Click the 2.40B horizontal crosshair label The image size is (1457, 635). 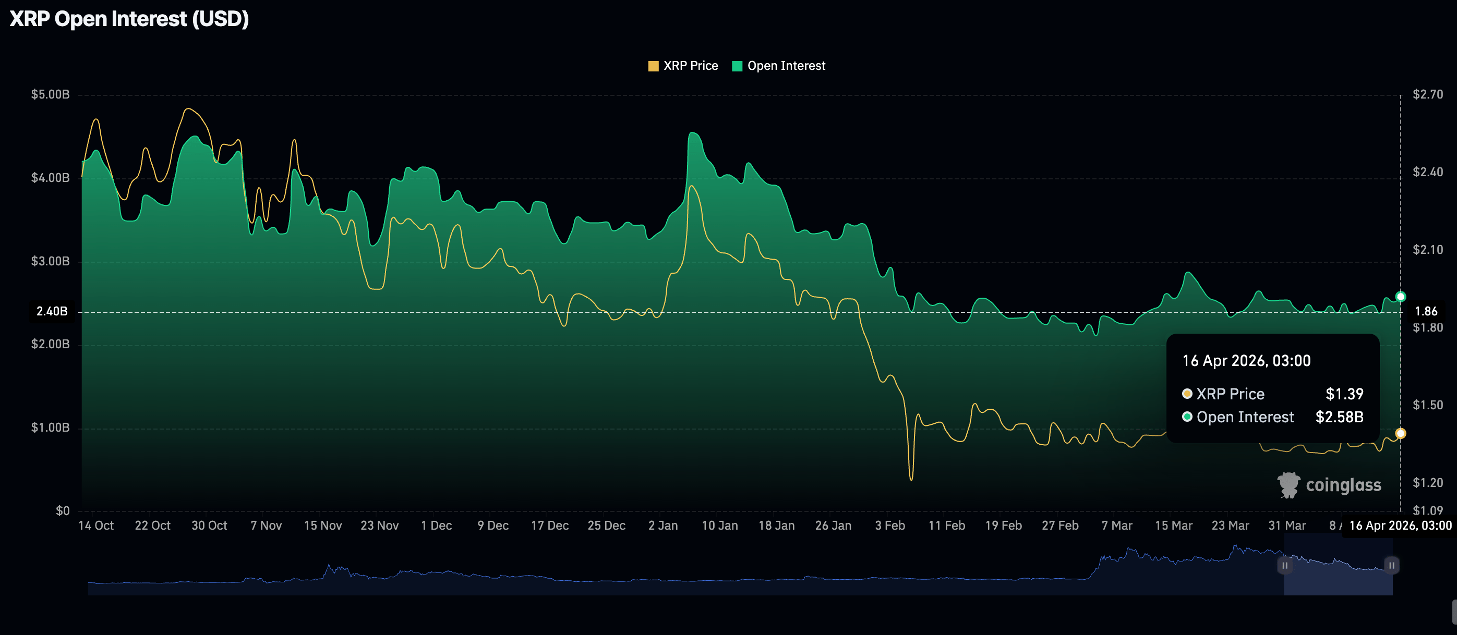click(52, 312)
